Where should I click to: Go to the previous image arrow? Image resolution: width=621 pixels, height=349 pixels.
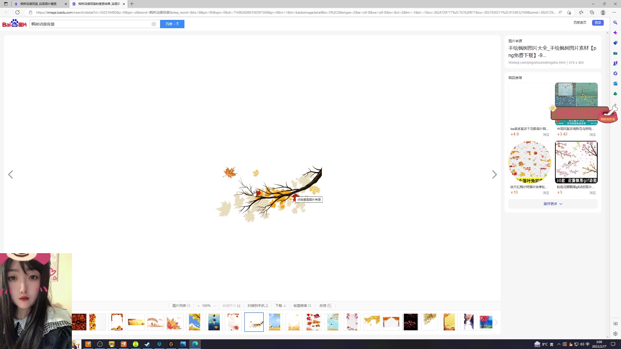pos(11,174)
